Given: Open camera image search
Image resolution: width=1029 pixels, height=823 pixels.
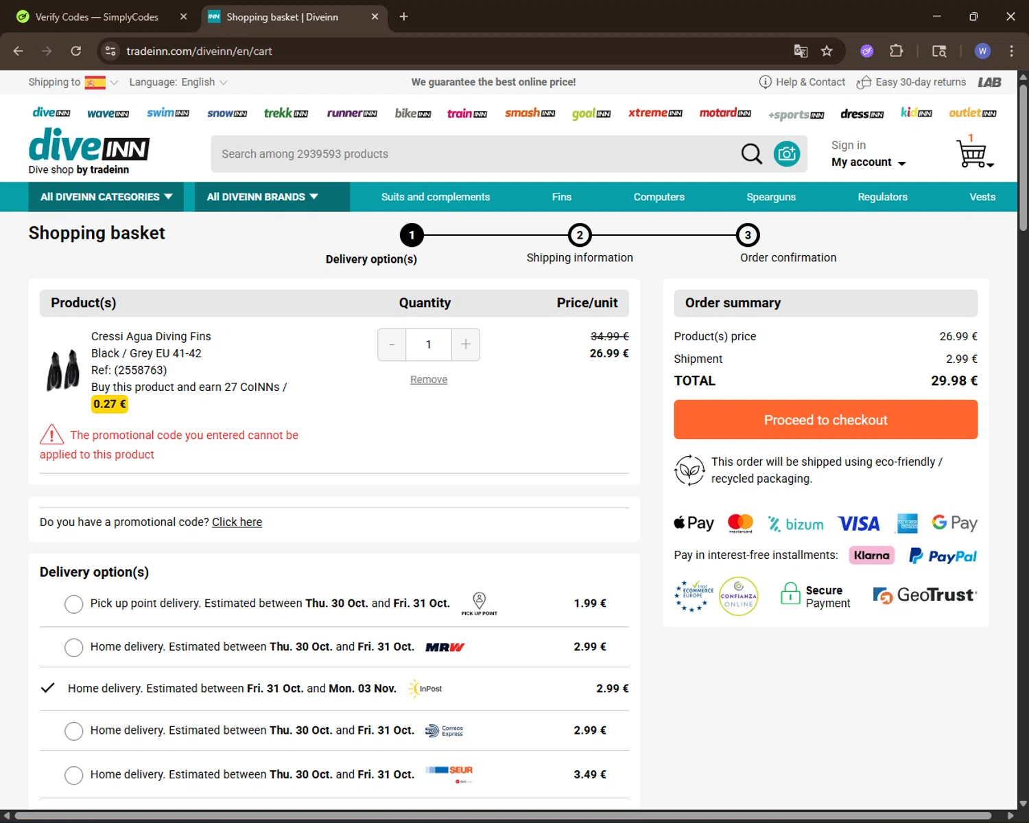Looking at the screenshot, I should click(787, 154).
